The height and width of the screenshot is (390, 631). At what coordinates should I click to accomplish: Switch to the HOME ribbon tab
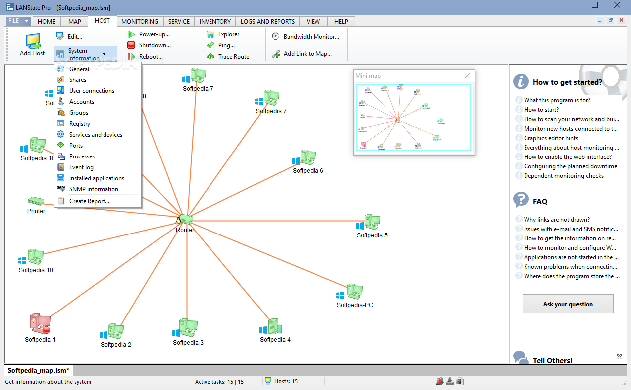[x=47, y=21]
